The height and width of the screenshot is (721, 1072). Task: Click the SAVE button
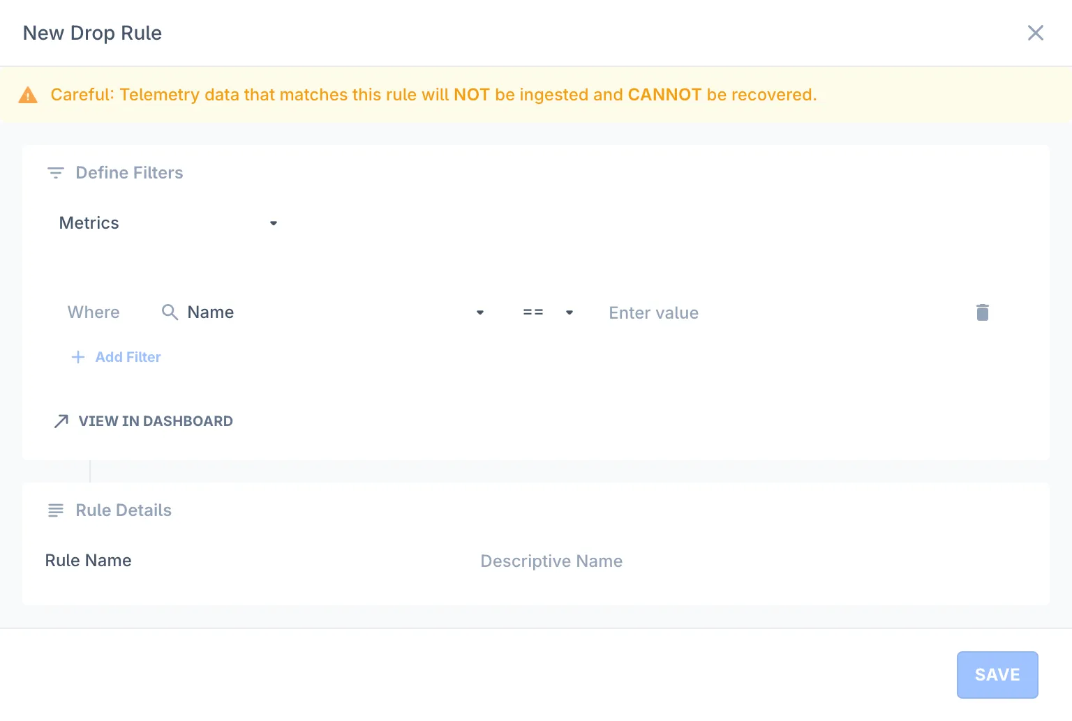[x=997, y=675]
